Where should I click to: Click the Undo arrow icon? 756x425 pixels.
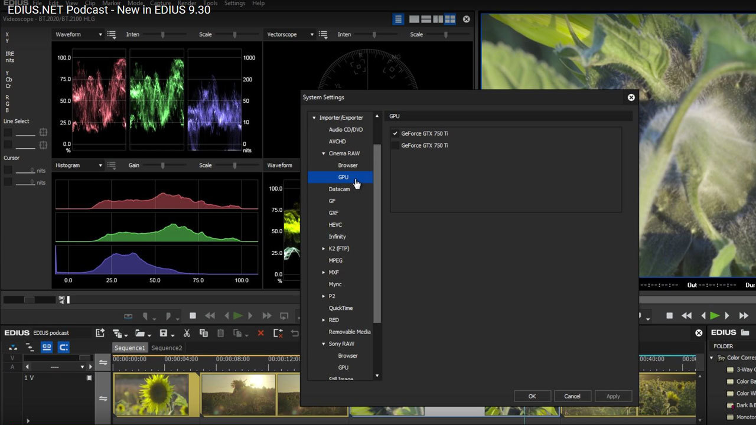(x=295, y=333)
